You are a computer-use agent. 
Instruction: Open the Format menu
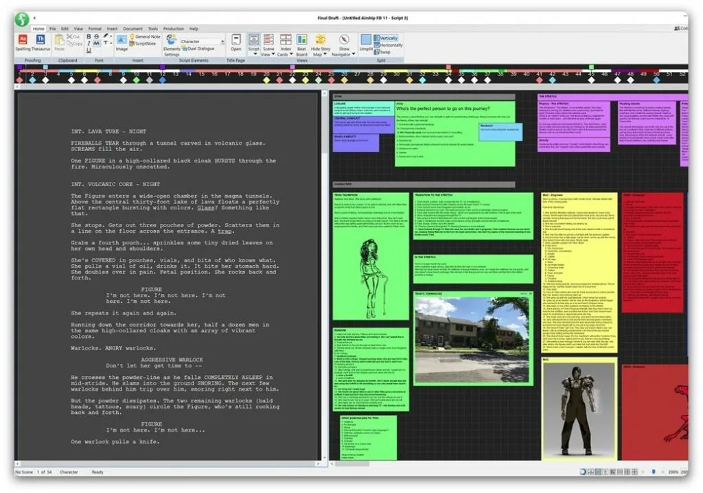(x=95, y=29)
